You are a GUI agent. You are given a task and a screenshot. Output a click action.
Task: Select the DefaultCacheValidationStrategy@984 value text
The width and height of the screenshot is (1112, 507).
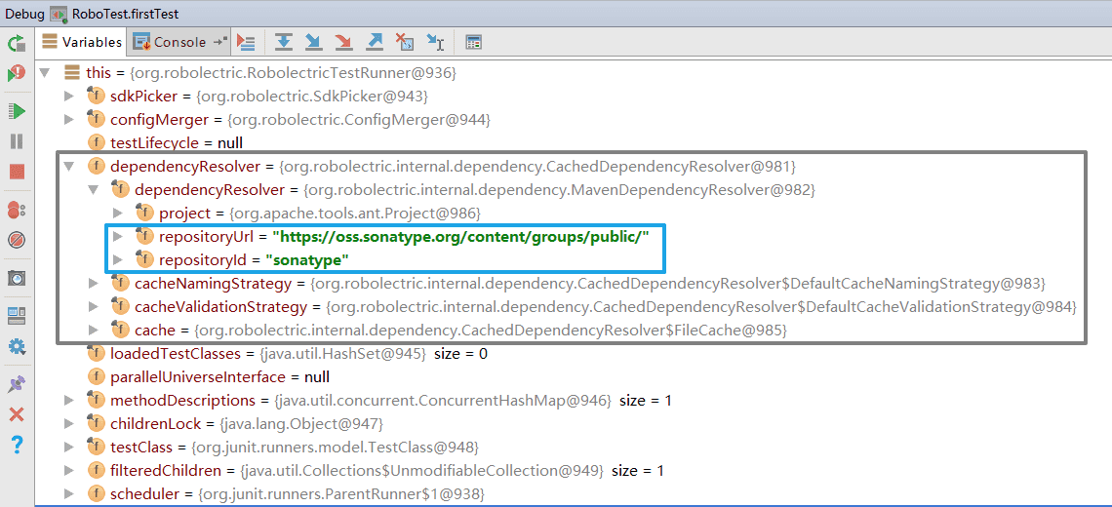(x=702, y=307)
